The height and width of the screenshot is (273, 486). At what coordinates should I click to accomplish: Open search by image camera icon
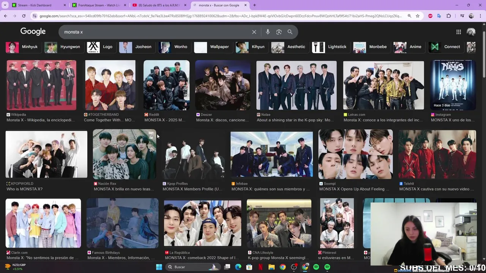coord(279,32)
